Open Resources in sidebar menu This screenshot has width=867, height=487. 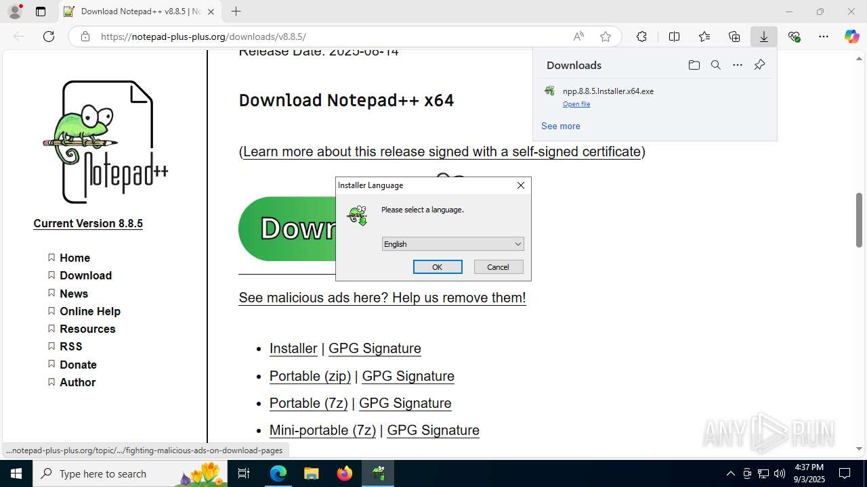point(87,329)
